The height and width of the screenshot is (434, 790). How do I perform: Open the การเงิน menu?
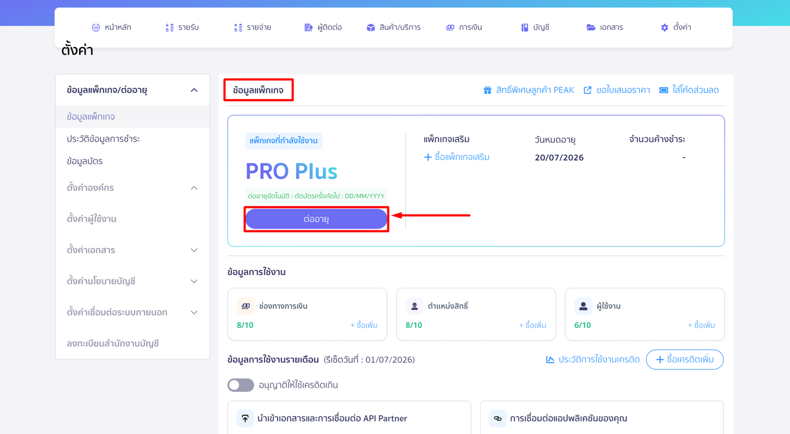click(x=464, y=27)
